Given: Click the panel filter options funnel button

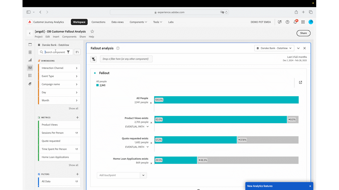Looking at the screenshot, I should (x=93, y=59).
